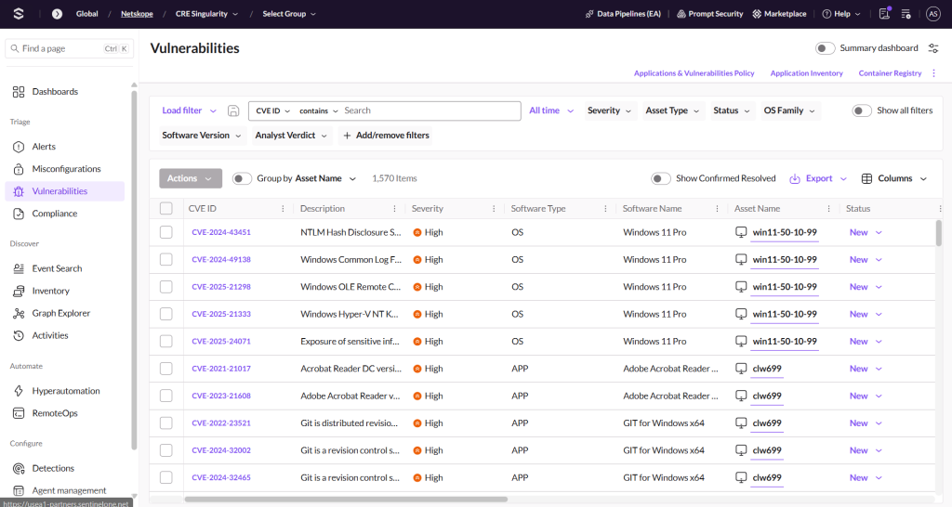Viewport: 952px width, 507px height.
Task: Open the Columns dropdown
Action: point(894,178)
